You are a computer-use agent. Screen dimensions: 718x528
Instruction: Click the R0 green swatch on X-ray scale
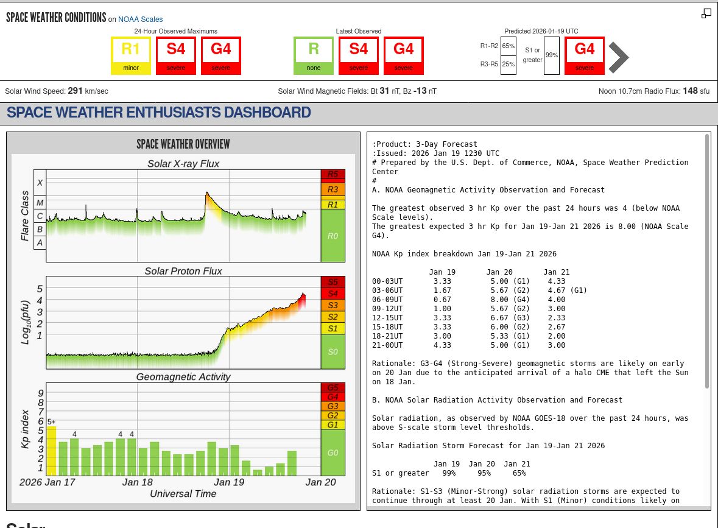click(x=333, y=236)
